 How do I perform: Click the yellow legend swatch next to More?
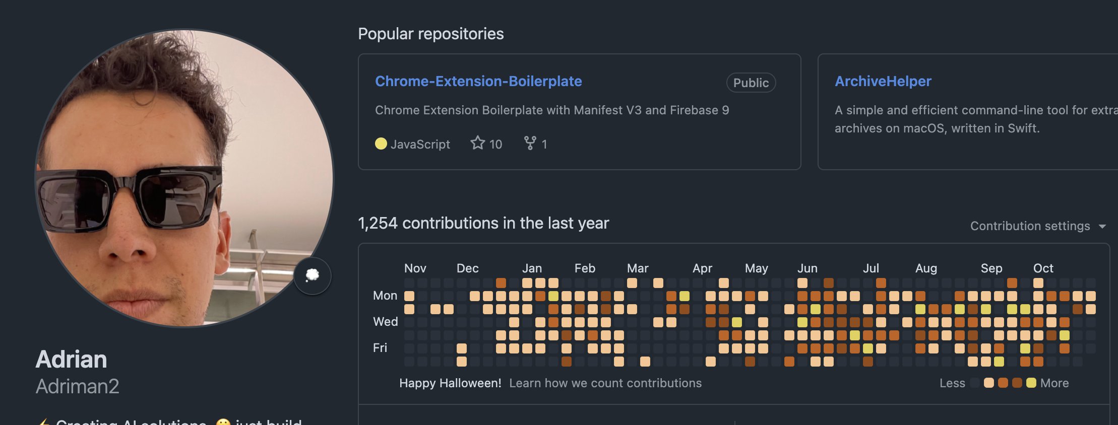[x=1031, y=383]
